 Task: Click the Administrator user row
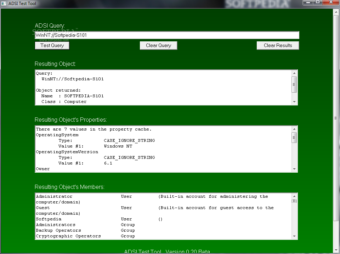pyautogui.click(x=152, y=199)
